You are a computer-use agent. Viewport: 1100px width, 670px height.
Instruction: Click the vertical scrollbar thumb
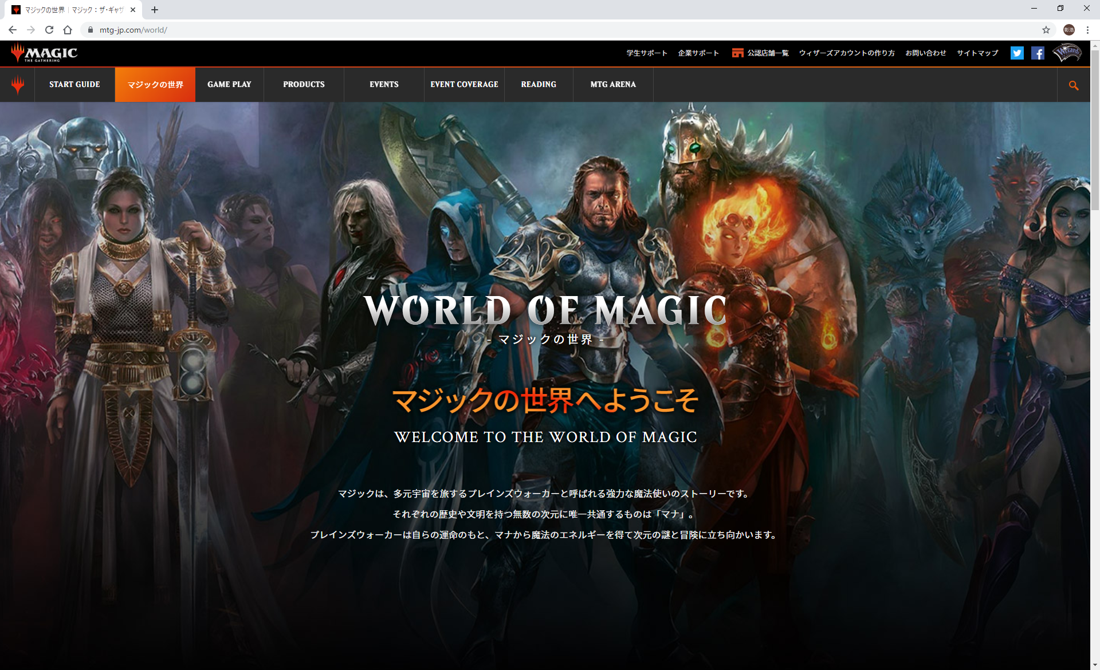click(x=1095, y=130)
